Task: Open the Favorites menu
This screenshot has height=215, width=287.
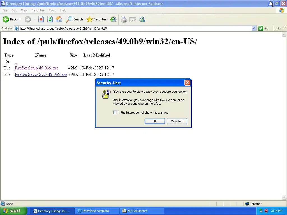Action: click(38, 10)
